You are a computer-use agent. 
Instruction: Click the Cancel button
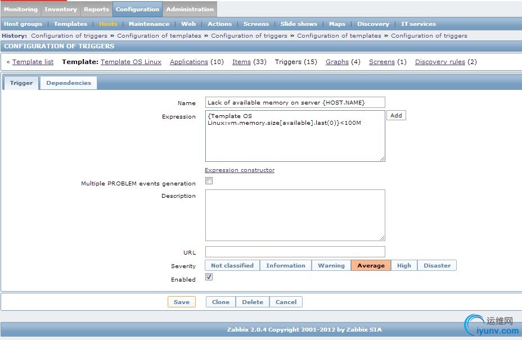(286, 302)
